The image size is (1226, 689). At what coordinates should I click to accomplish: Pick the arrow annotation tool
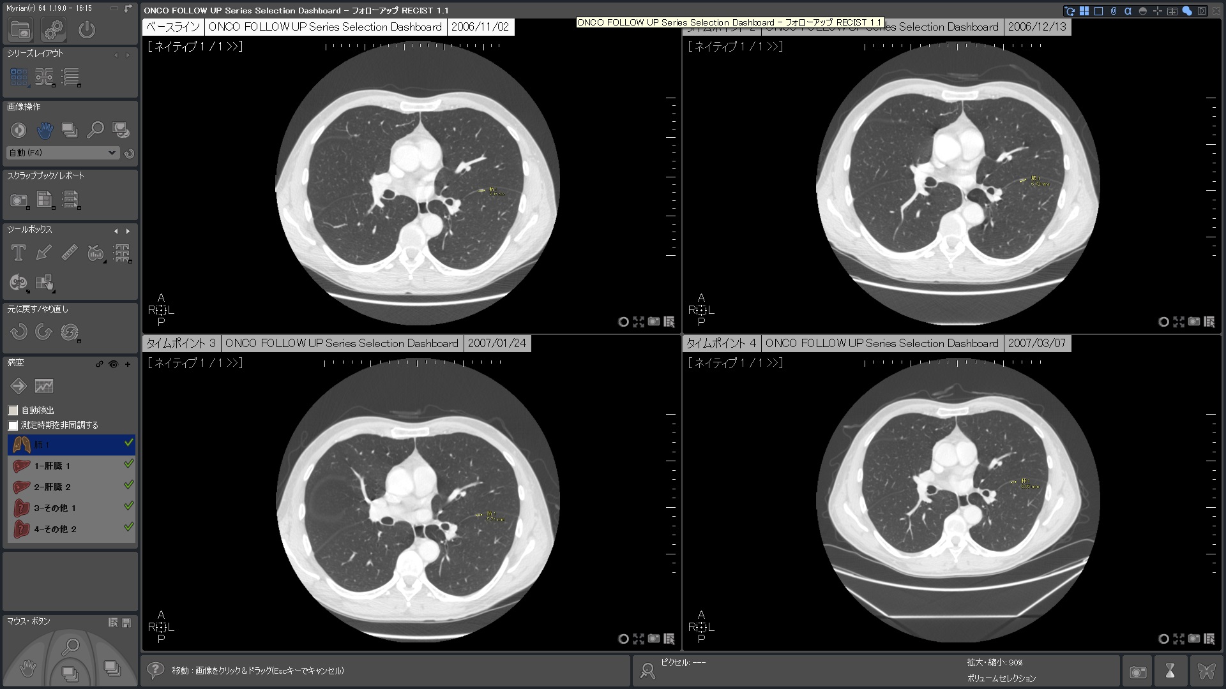click(x=43, y=253)
